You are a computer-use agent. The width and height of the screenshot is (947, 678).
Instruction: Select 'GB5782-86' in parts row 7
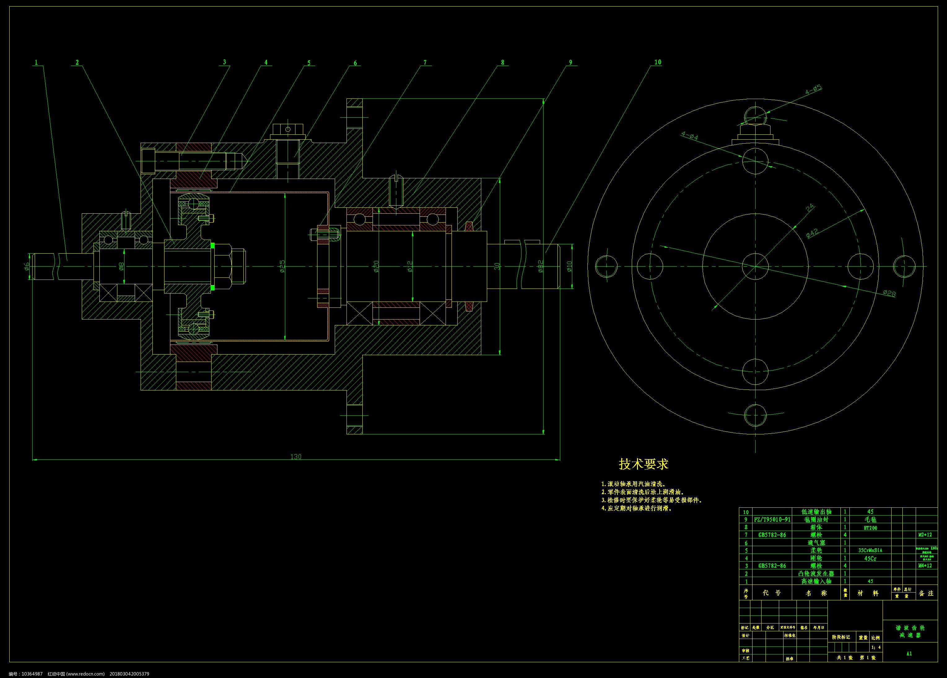pos(772,535)
